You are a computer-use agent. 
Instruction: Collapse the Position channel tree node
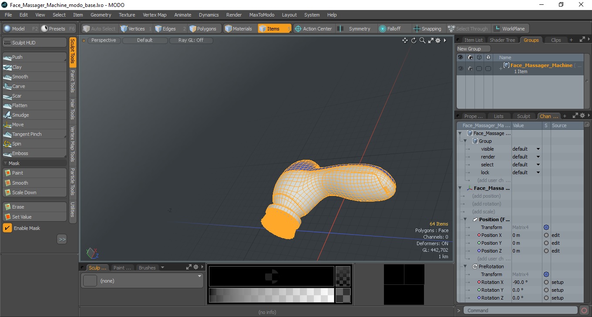click(465, 219)
